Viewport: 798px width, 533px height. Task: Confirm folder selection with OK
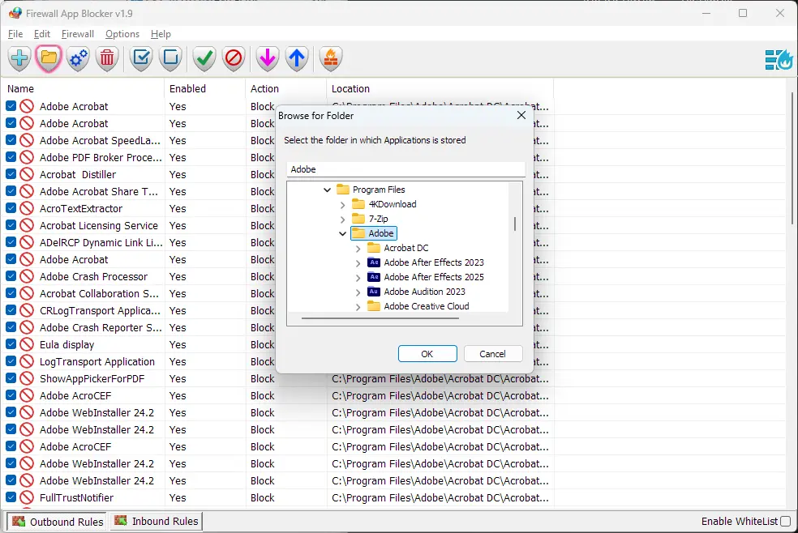tap(427, 354)
